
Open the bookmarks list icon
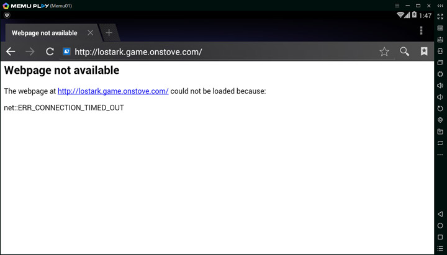424,51
